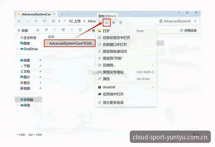Viewport: 215px width, 147px height.
Task: Click the Share icon in the toolbar
Action: pos(72,30)
